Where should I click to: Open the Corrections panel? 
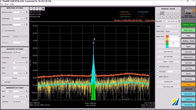(188, 52)
